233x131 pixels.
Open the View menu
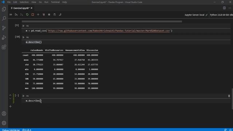click(x=34, y=2)
